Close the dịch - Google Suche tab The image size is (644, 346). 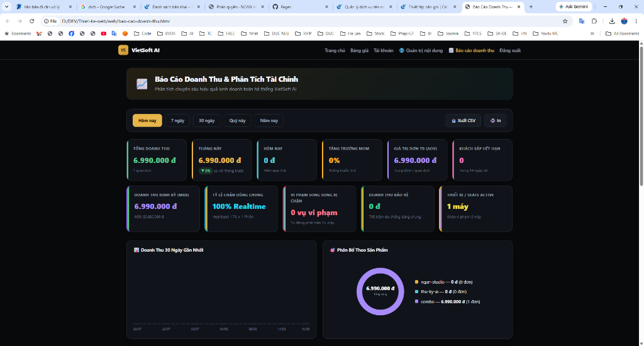click(x=135, y=6)
